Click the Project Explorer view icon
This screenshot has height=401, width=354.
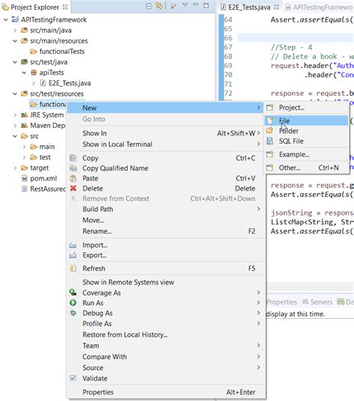coord(5,7)
